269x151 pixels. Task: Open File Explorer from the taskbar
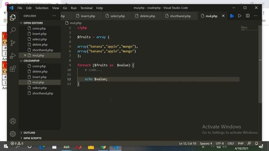pyautogui.click(x=91, y=147)
